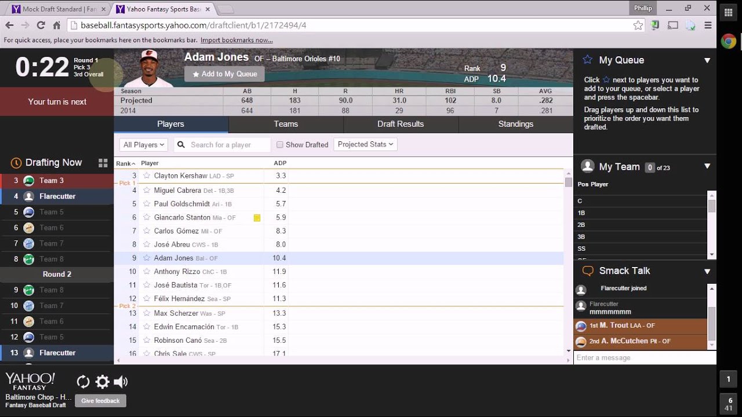Click the player list vertical scrollbar thumb

coord(568,182)
